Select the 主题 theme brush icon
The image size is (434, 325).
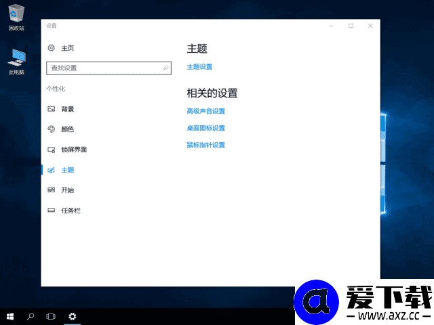pos(52,170)
